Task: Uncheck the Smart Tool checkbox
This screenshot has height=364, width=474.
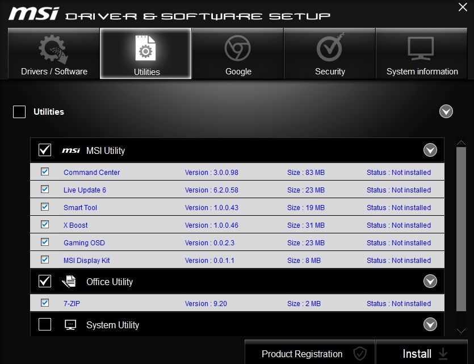Action: pyautogui.click(x=45, y=207)
